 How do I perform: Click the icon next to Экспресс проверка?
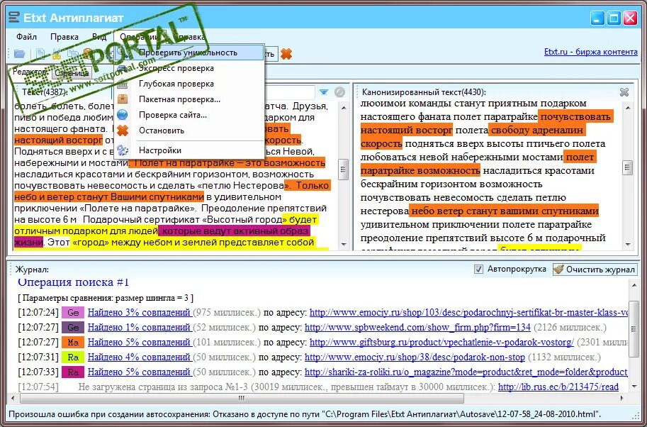pos(123,68)
